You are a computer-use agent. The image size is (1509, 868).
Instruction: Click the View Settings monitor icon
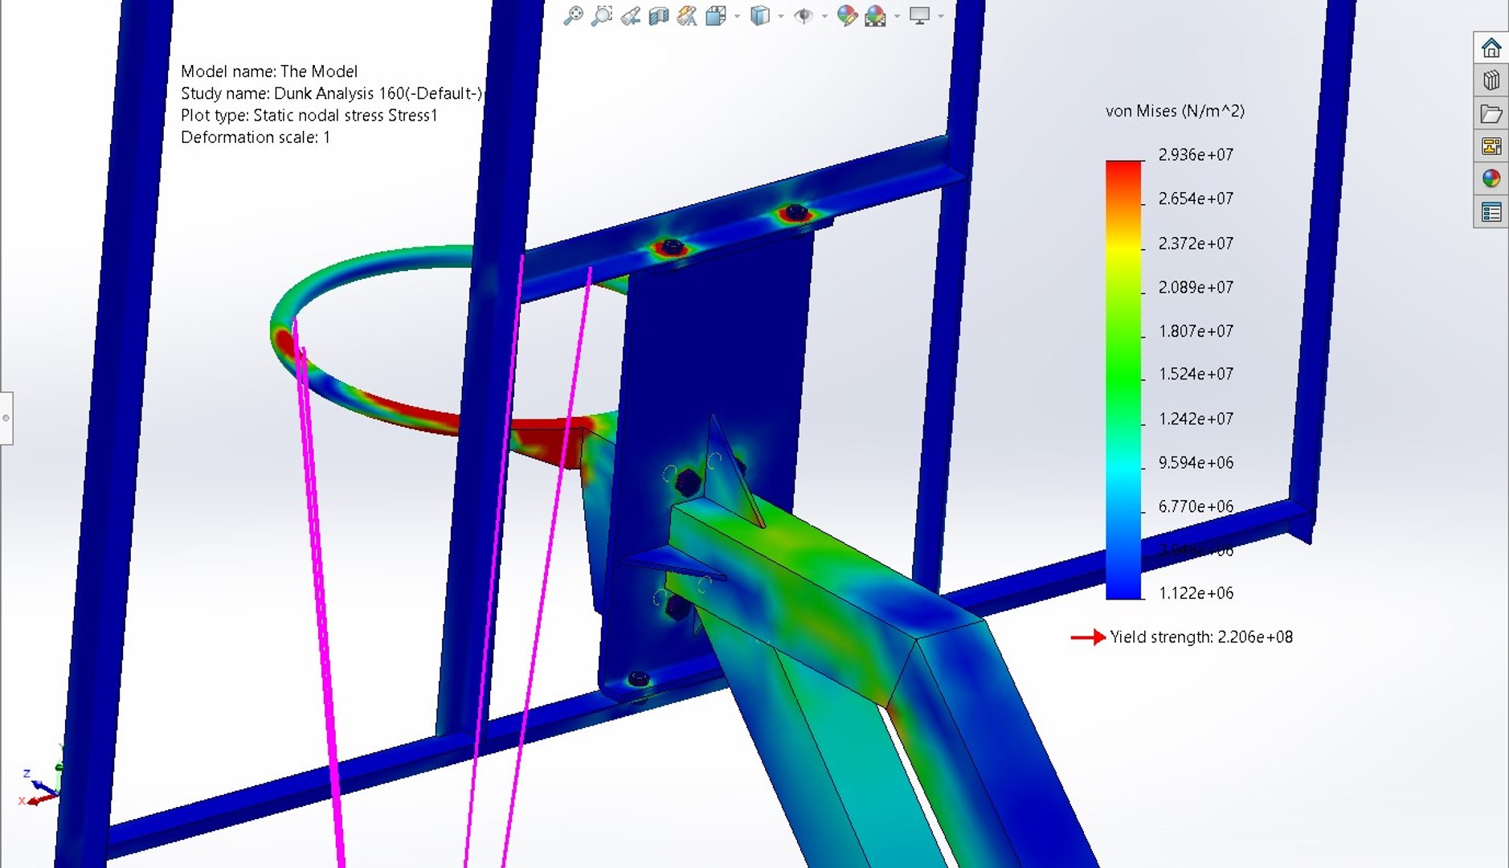[919, 15]
